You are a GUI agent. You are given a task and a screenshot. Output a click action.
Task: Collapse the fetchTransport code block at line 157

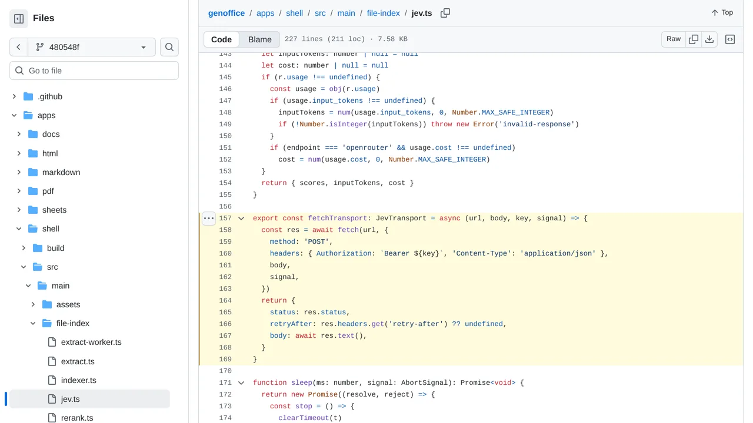point(241,218)
